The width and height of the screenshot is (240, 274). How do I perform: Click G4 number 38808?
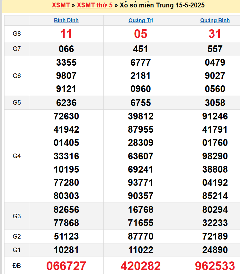215,169
